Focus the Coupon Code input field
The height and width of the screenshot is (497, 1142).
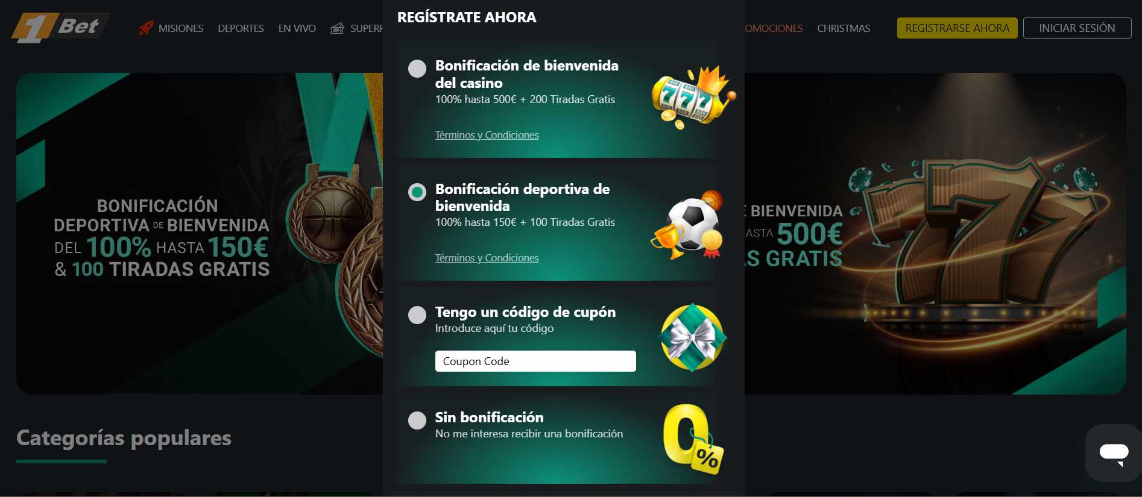click(535, 361)
